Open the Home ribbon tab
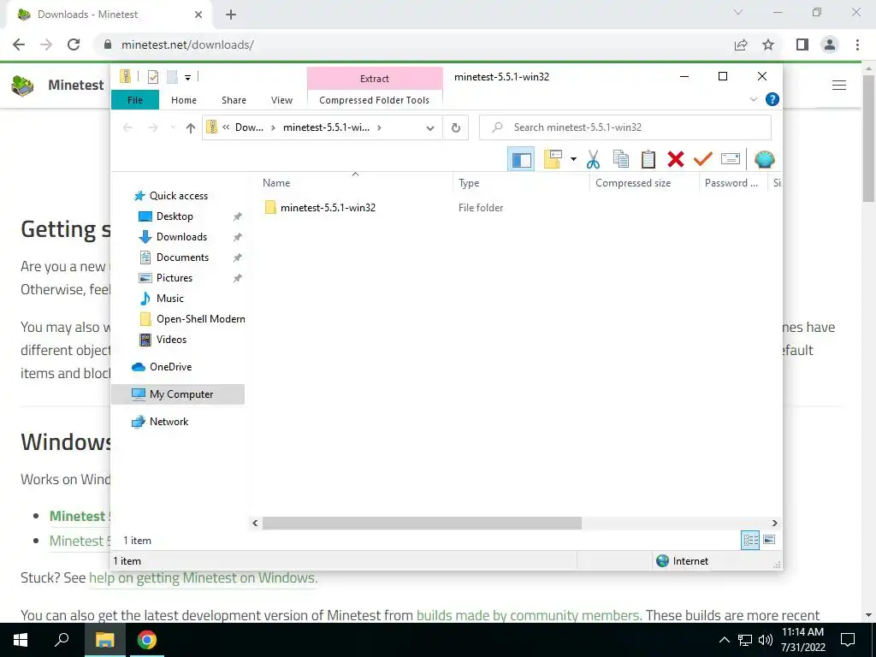The image size is (876, 657). coord(184,100)
